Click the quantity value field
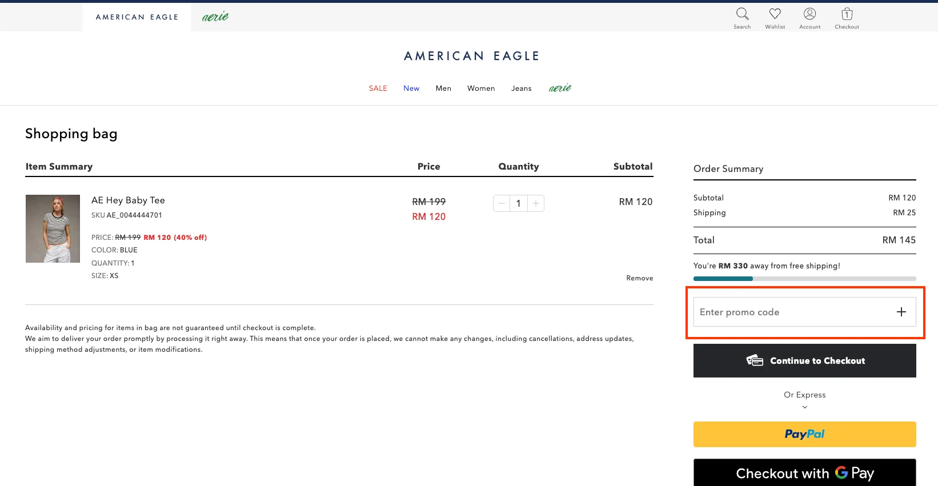Image resolution: width=938 pixels, height=486 pixels. coord(519,203)
